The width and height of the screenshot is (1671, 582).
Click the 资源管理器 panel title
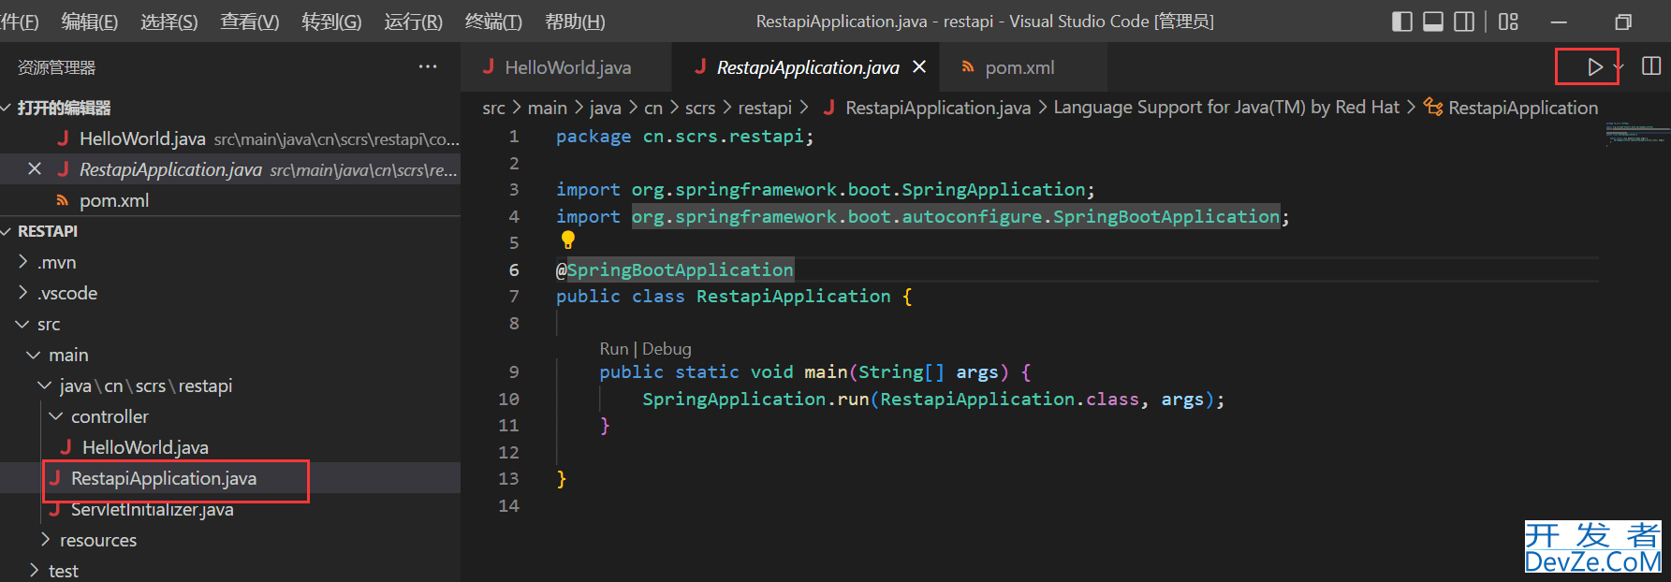point(56,67)
